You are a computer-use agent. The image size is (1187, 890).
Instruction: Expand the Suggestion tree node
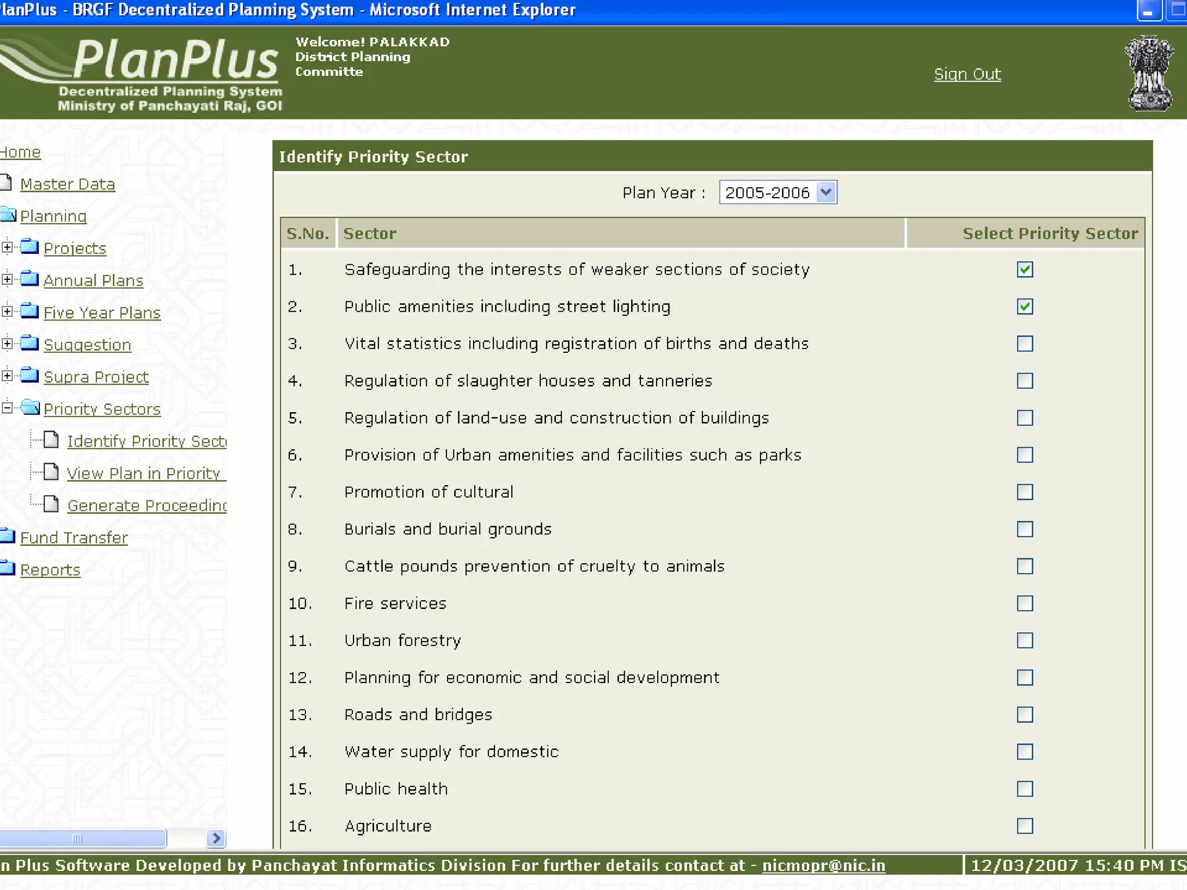tap(7, 344)
